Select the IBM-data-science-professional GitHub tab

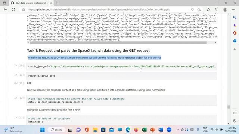point(31,3)
